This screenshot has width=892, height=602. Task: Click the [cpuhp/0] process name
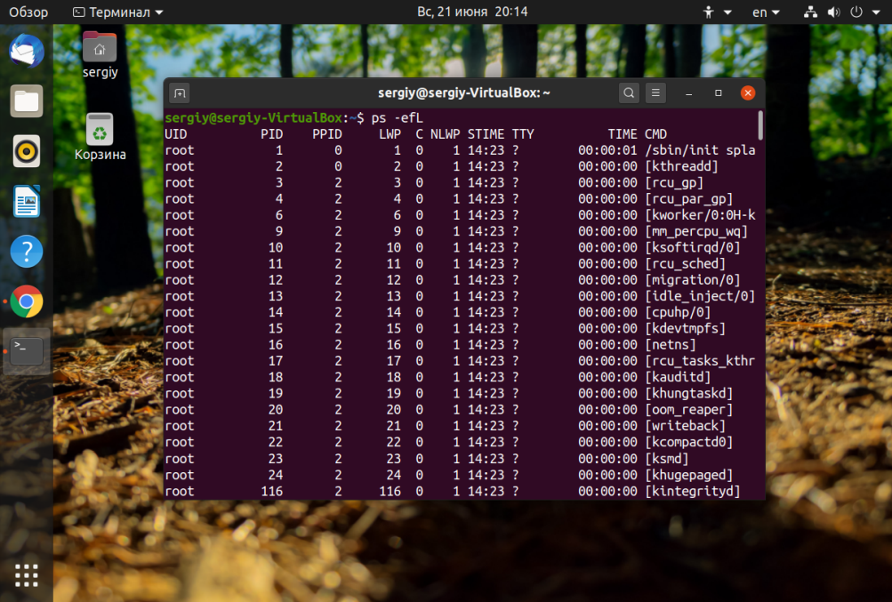(x=678, y=312)
